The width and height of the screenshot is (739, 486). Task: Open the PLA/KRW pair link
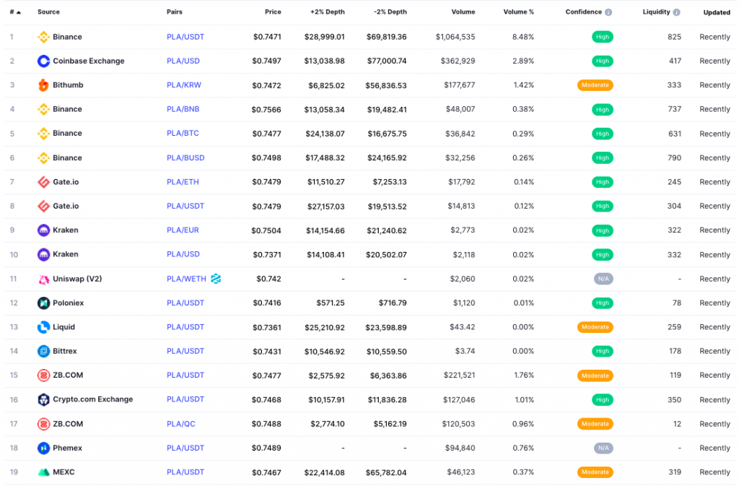click(x=184, y=84)
